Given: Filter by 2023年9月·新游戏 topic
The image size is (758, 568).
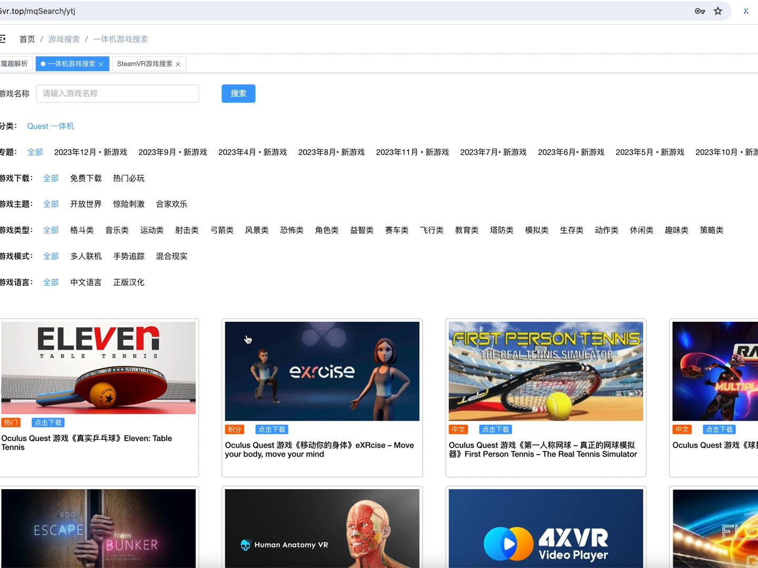Looking at the screenshot, I should click(x=173, y=152).
